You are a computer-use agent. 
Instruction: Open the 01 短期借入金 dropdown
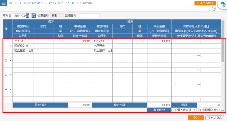pyautogui.click(x=209, y=110)
